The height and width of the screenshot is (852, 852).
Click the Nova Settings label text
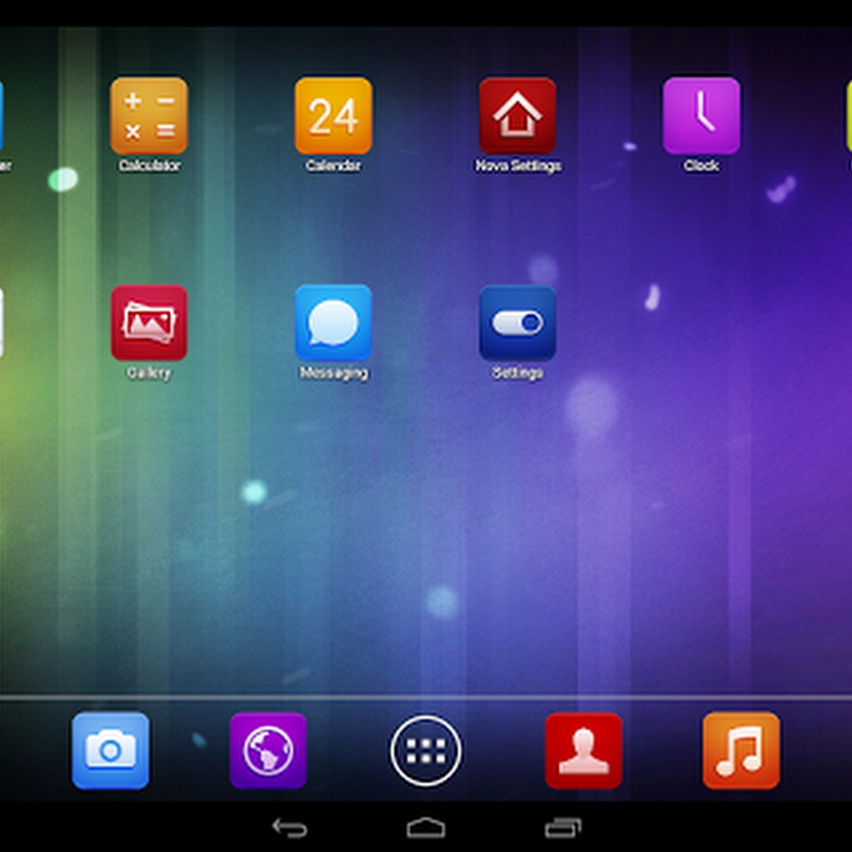(518, 165)
